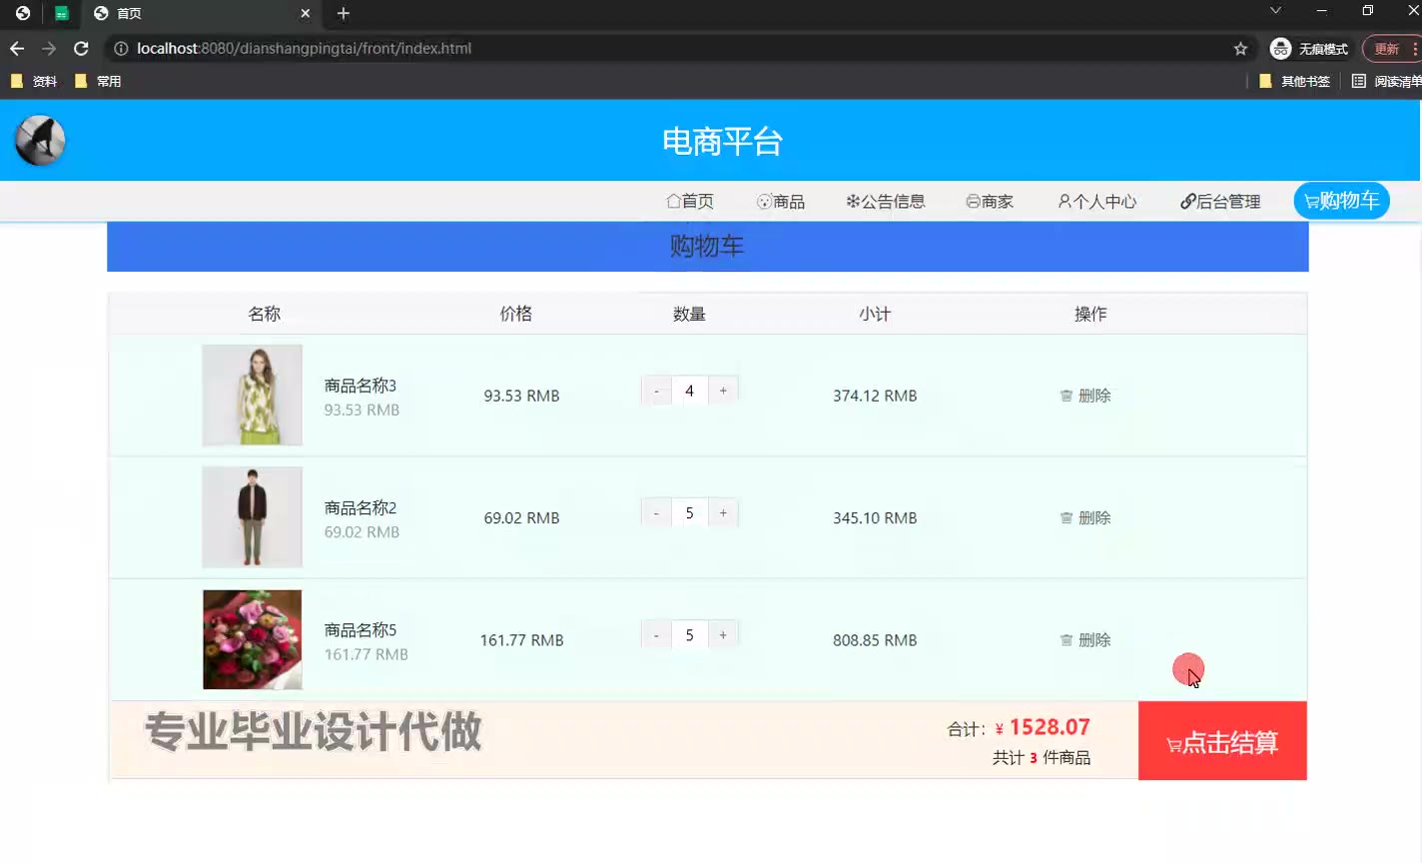Image resolution: width=1422 pixels, height=863 pixels.
Task: Click the 商品名称2 product name
Action: [360, 507]
